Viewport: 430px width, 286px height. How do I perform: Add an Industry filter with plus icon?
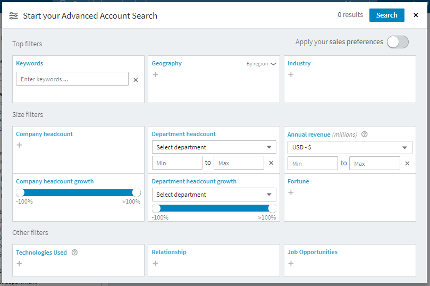click(291, 75)
